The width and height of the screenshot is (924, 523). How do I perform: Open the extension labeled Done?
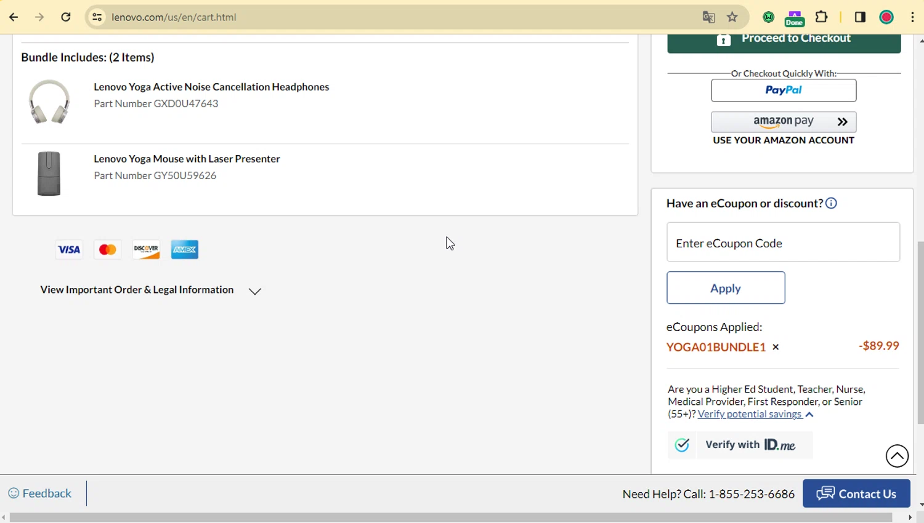pos(795,18)
